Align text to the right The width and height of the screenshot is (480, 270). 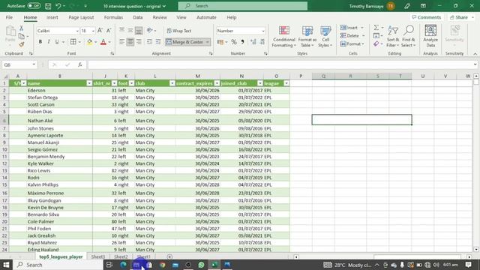[139, 42]
